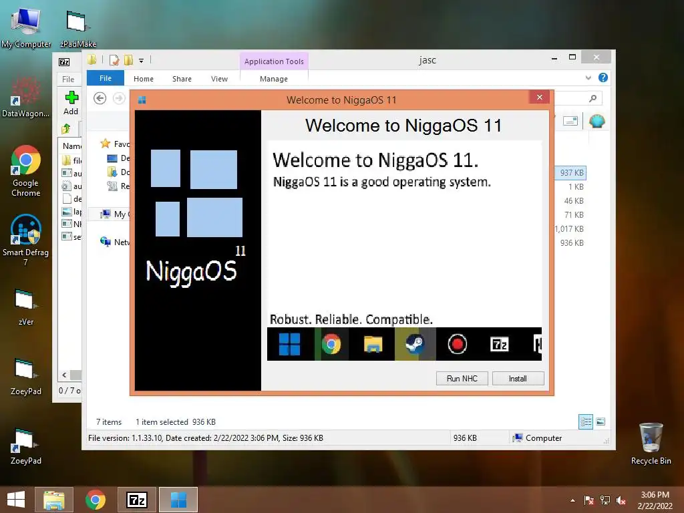
Task: Click search magnifier icon in Explorer
Action: tap(592, 99)
